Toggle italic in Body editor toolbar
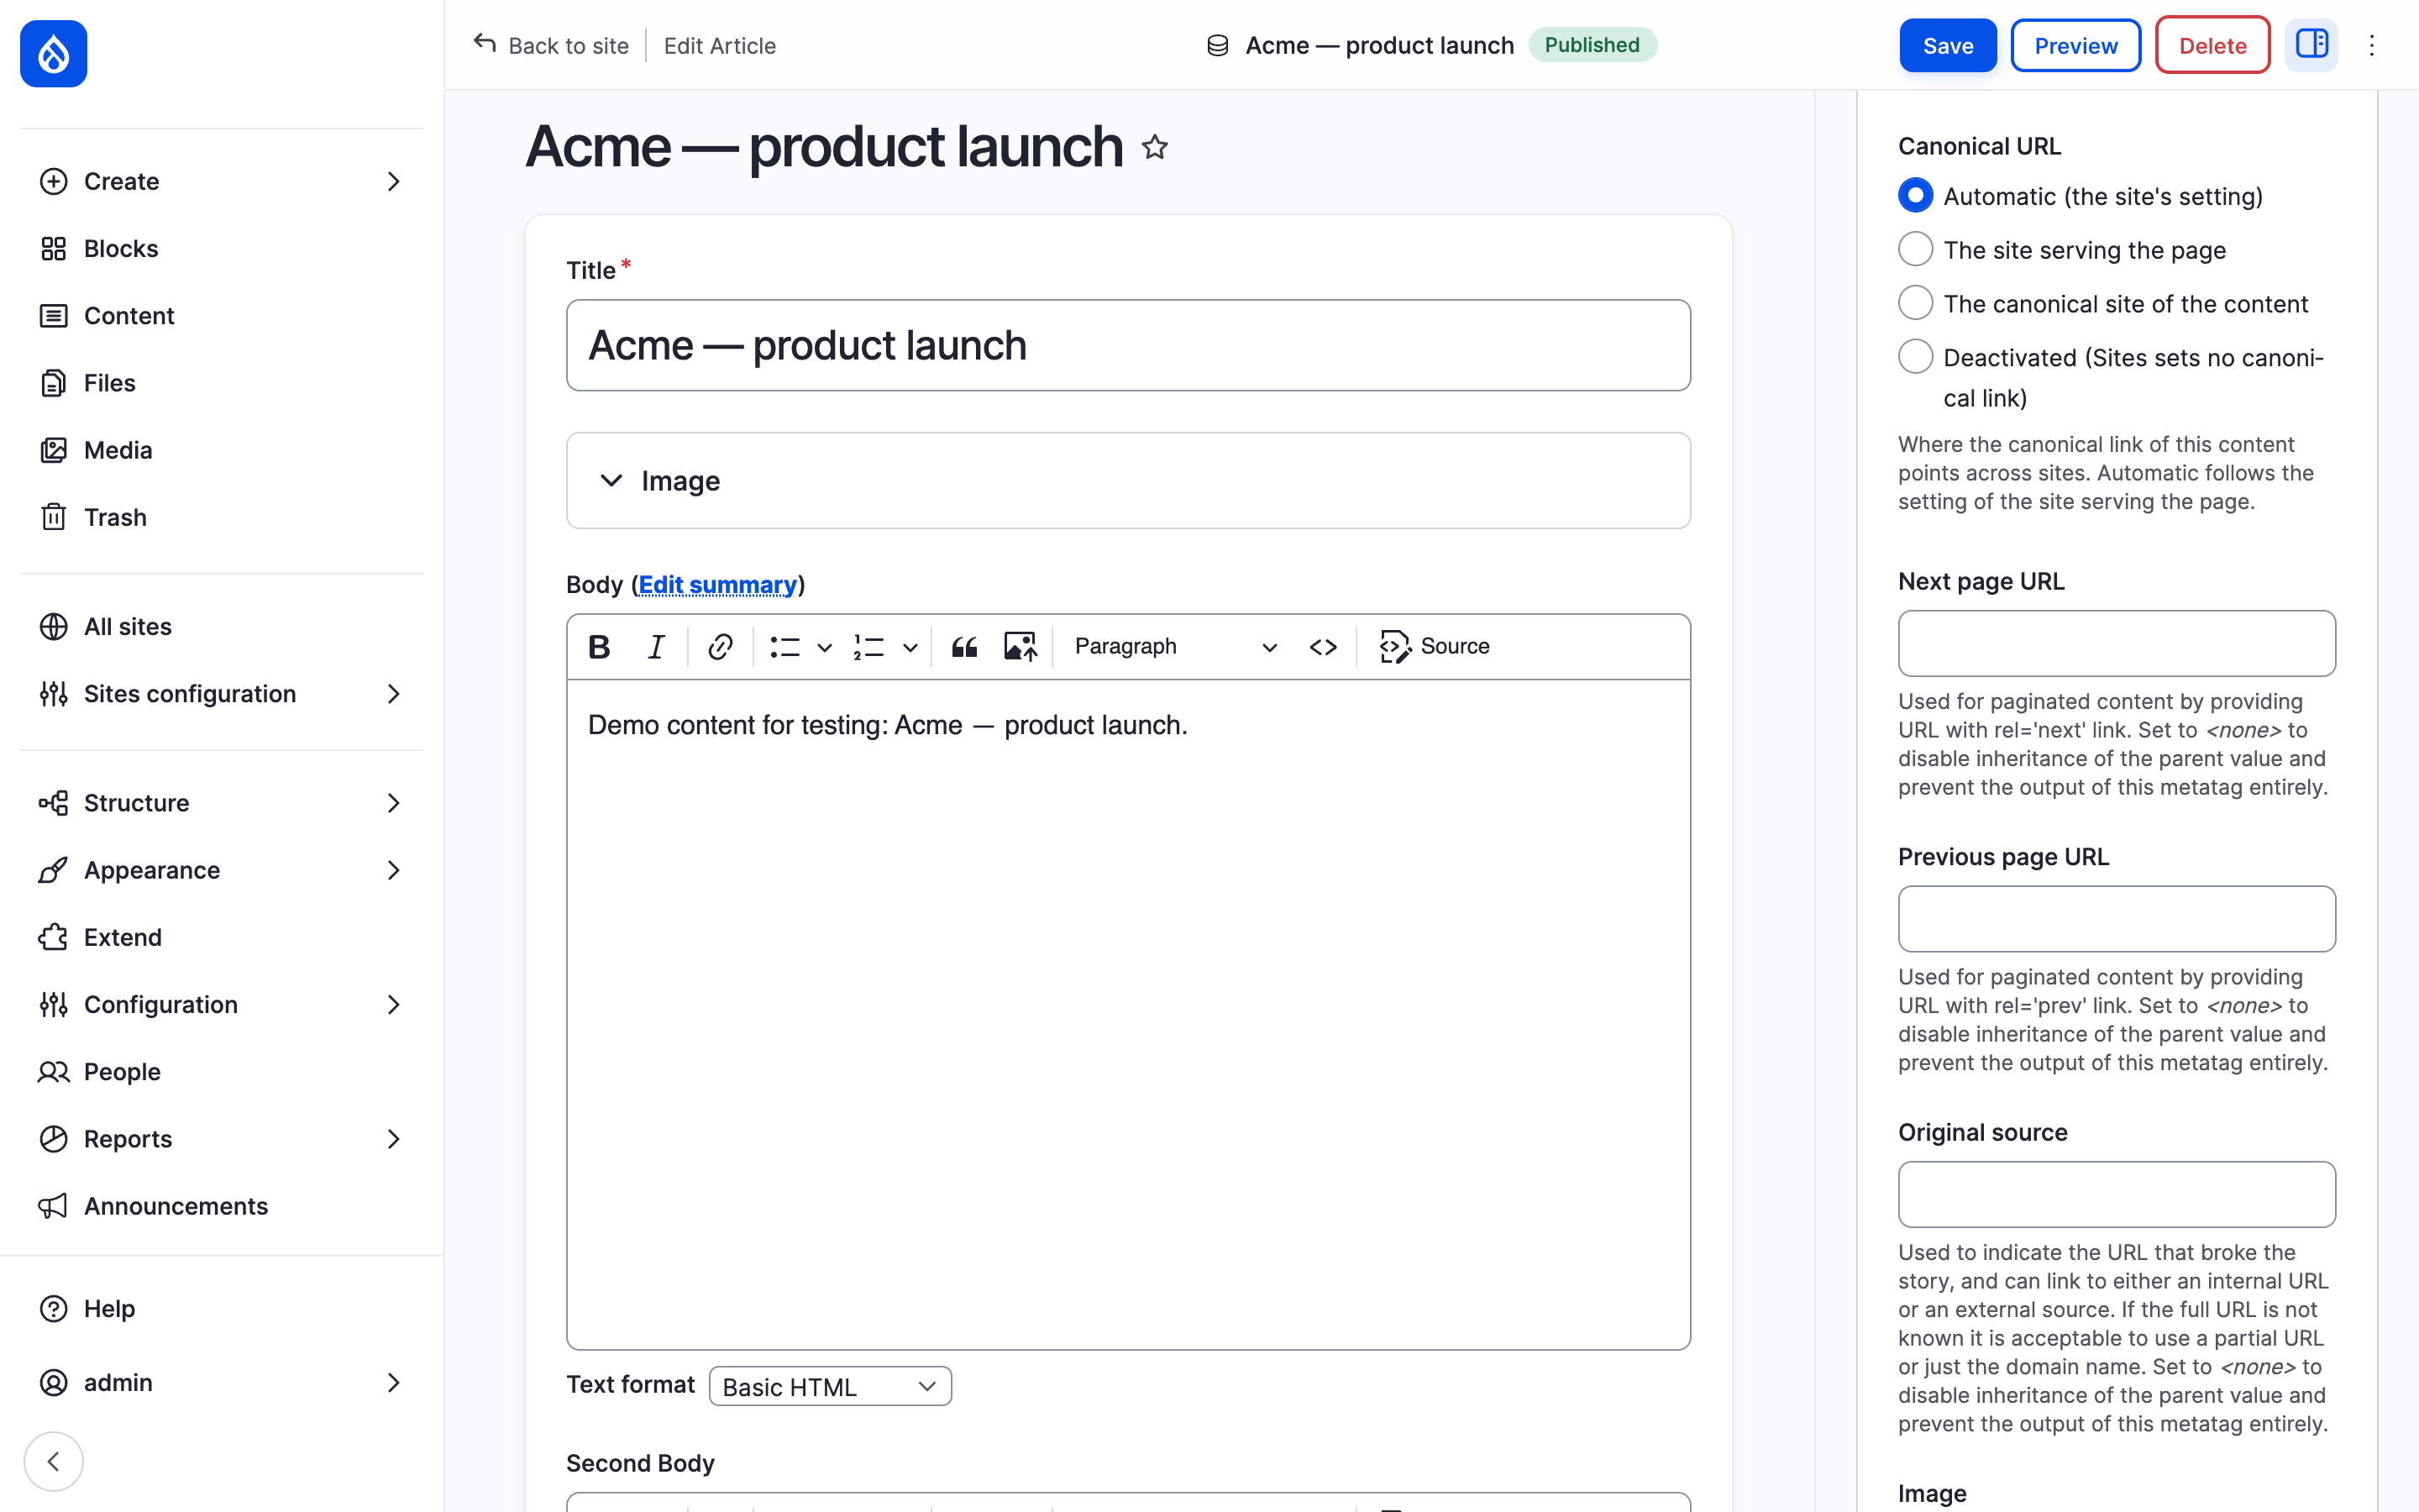The width and height of the screenshot is (2419, 1512). (x=656, y=647)
